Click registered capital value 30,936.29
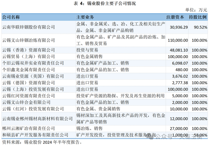The width and height of the screenshot is (209, 145). point(179,27)
